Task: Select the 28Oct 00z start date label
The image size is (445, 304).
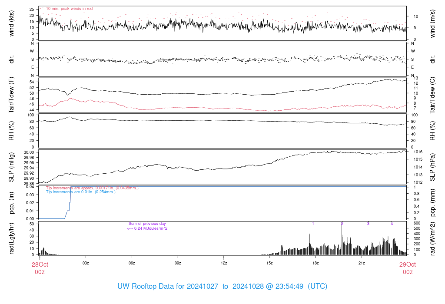Action: coord(39,268)
